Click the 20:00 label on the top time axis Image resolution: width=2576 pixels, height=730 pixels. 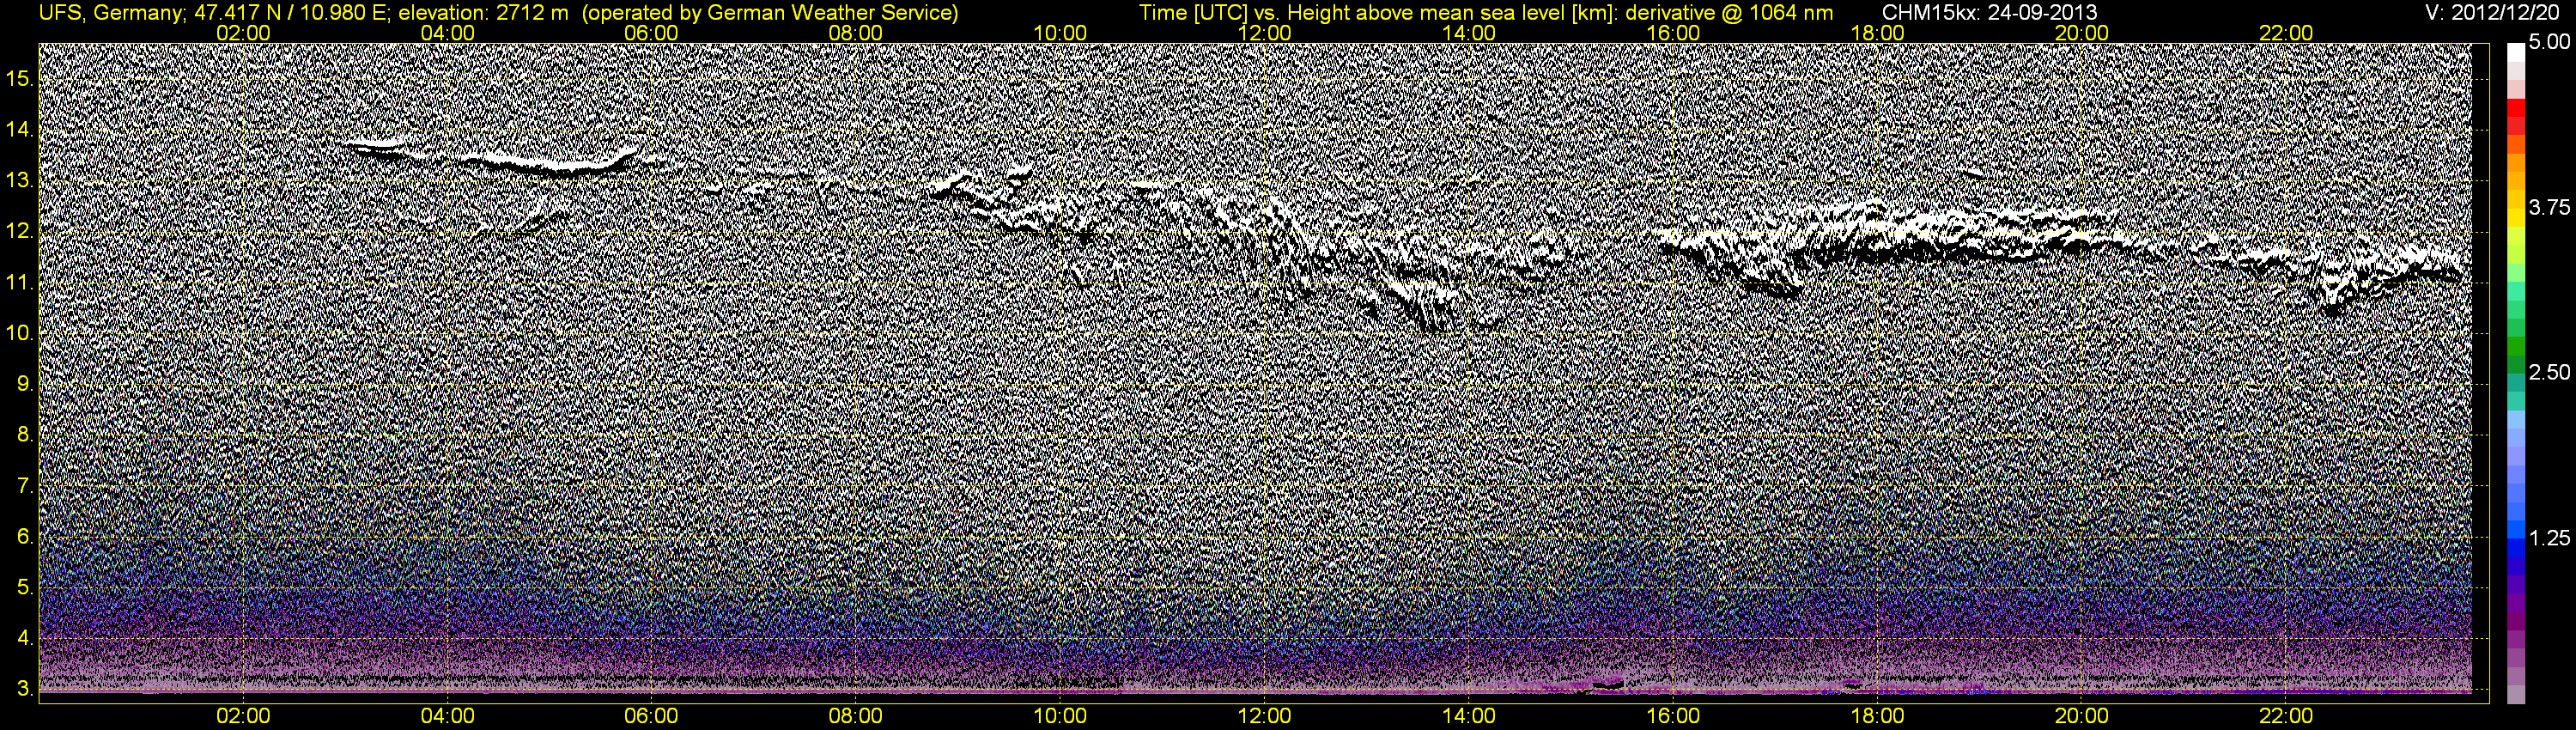point(2082,33)
